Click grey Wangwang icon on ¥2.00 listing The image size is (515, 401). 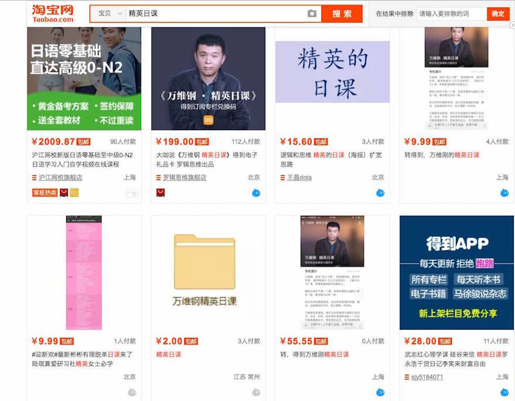point(256,392)
